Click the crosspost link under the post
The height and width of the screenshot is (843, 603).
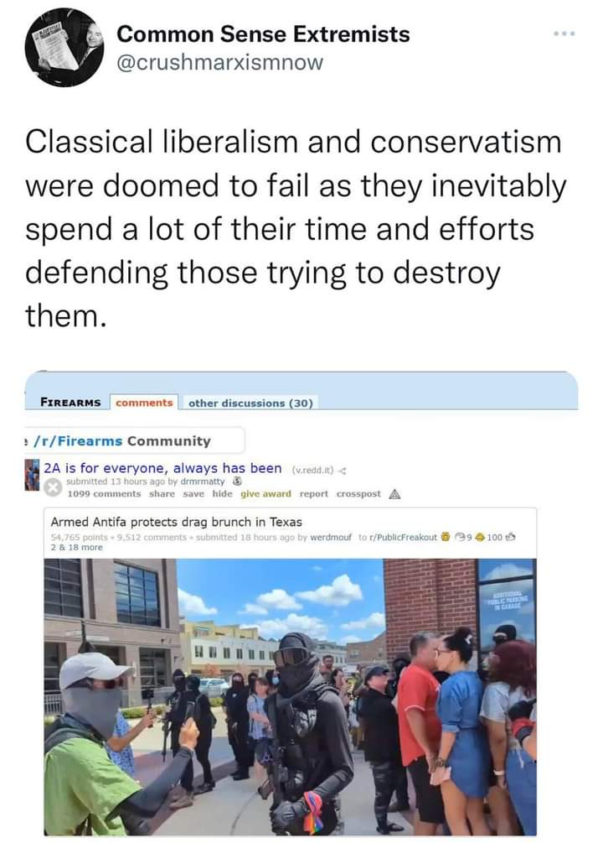358,493
